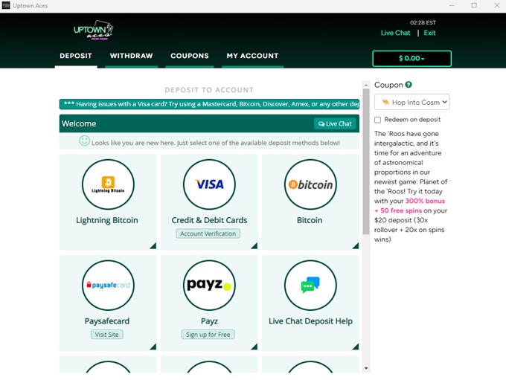Click the scrollbar down arrow of deposit list
Image resolution: width=506 pixels, height=380 pixels.
tap(366, 368)
